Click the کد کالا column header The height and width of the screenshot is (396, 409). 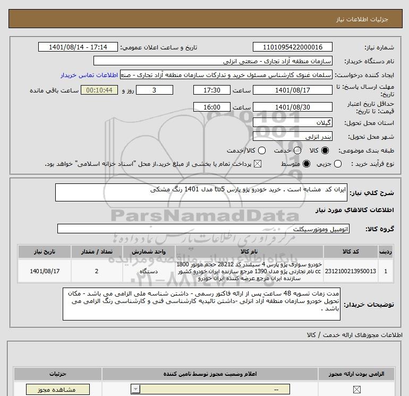coord(351,251)
